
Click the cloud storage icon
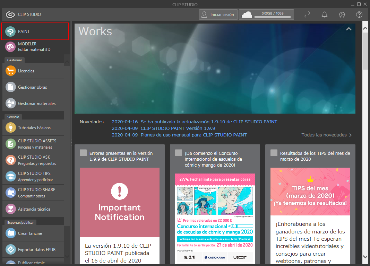point(247,15)
